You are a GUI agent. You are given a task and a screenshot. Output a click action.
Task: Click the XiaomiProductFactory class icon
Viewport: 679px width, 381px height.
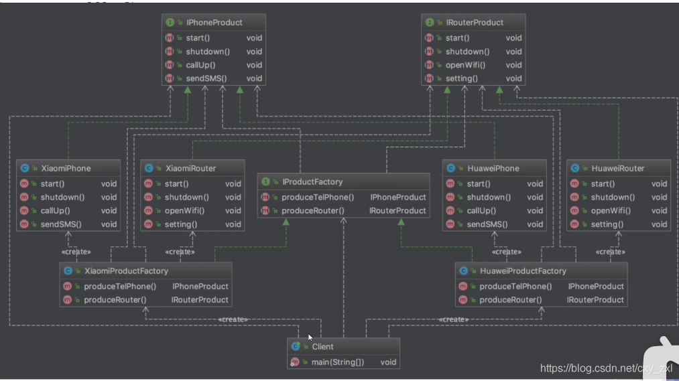point(68,271)
